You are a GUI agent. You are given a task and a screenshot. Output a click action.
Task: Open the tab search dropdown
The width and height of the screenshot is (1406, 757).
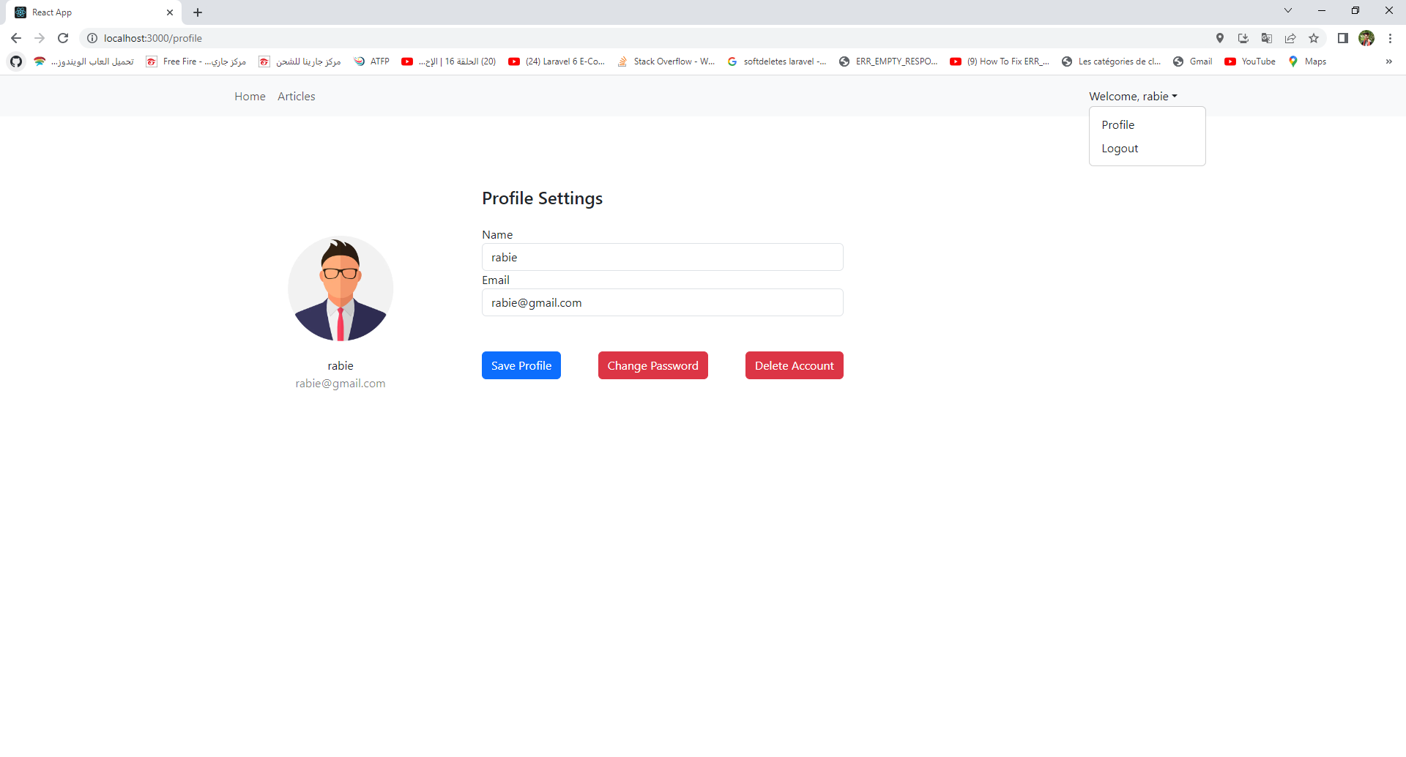pos(1287,10)
